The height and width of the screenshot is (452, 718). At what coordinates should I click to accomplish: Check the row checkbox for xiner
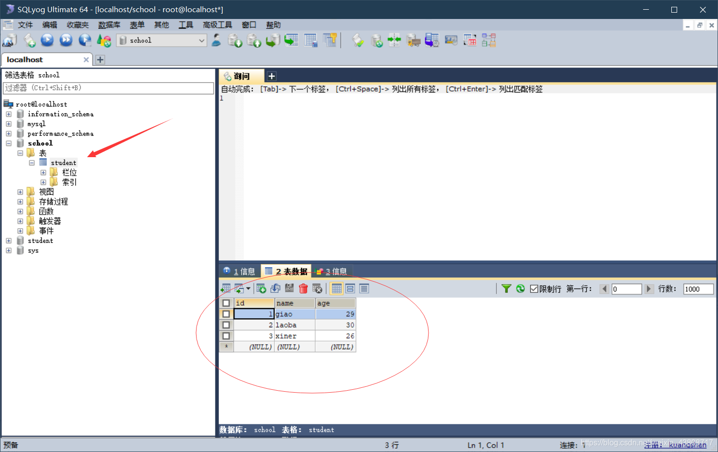226,336
